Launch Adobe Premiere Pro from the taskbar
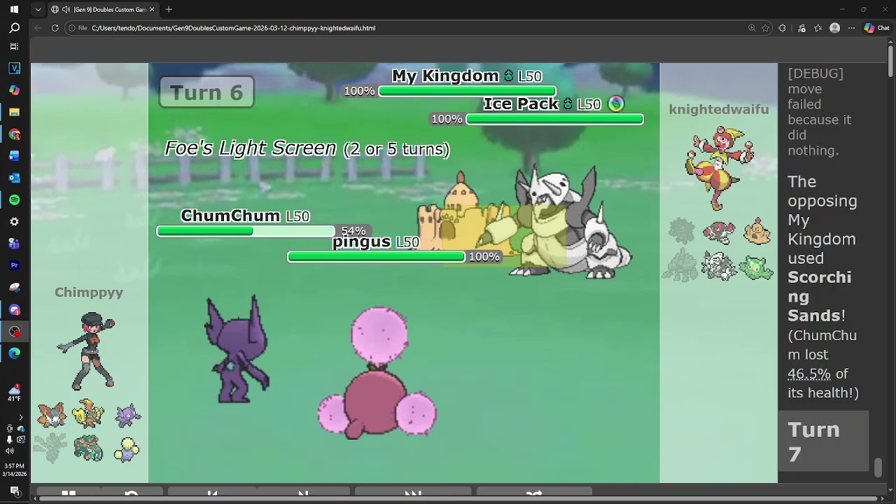Viewport: 896px width, 504px height. point(14,265)
